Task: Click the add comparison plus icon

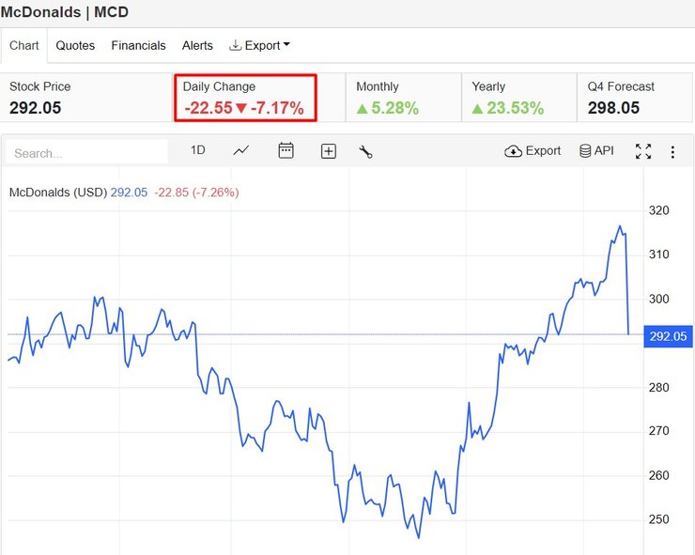Action: [x=328, y=151]
